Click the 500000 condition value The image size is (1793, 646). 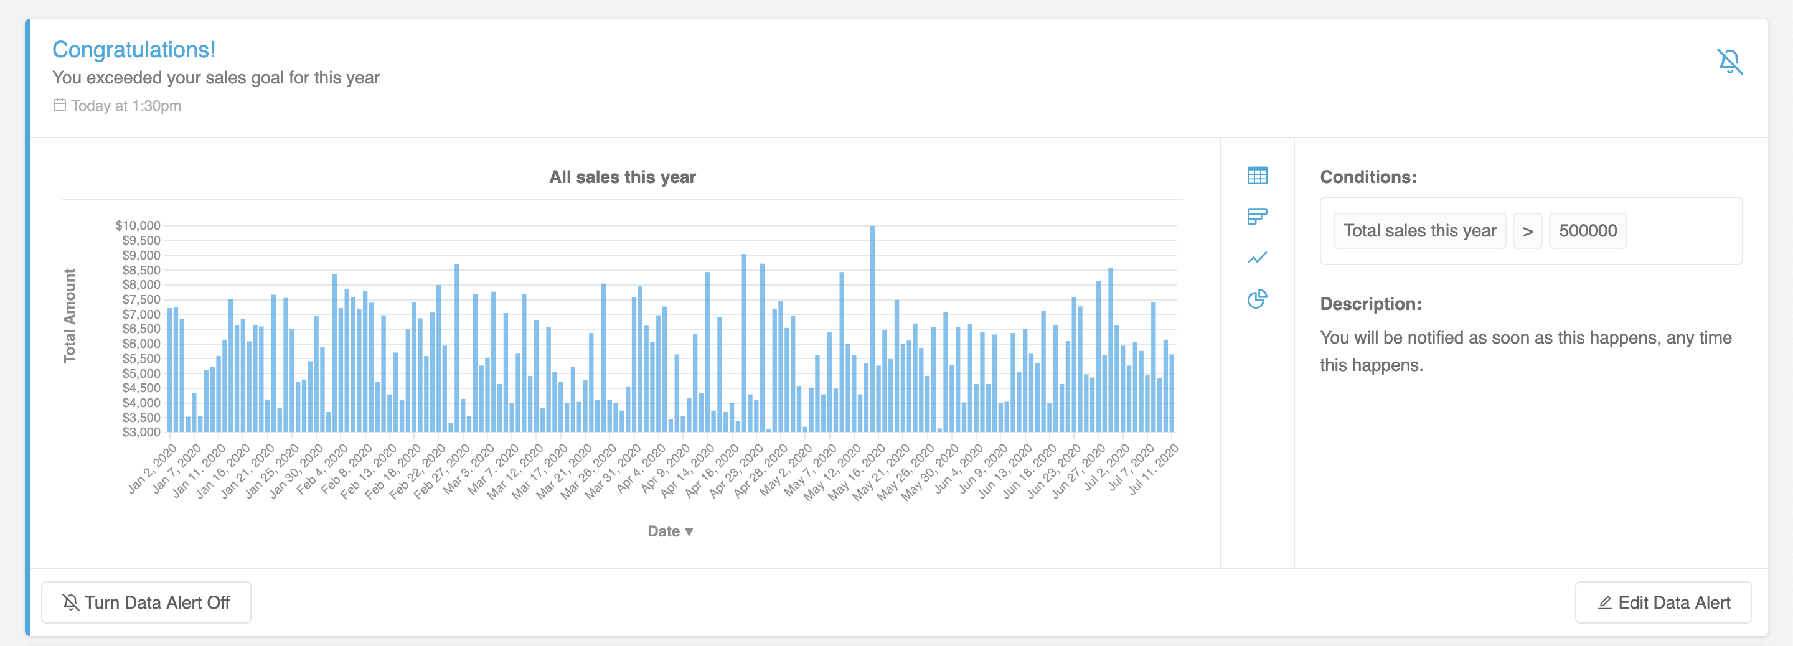(x=1587, y=230)
